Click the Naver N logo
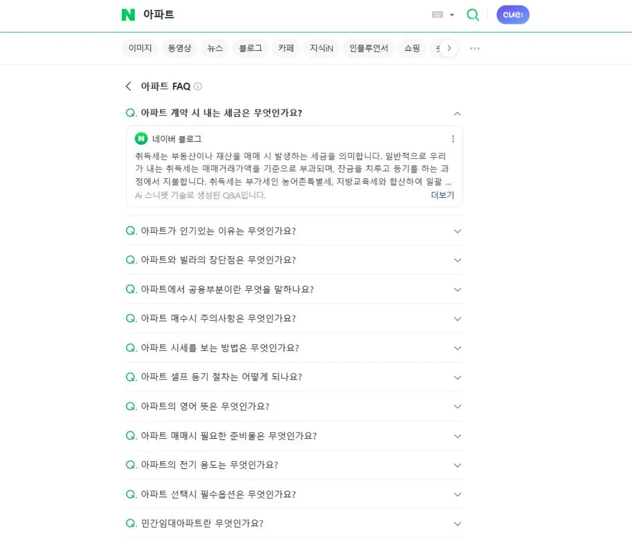 (127, 15)
